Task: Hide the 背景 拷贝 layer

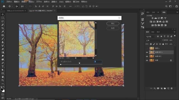Action: pyautogui.click(x=147, y=56)
